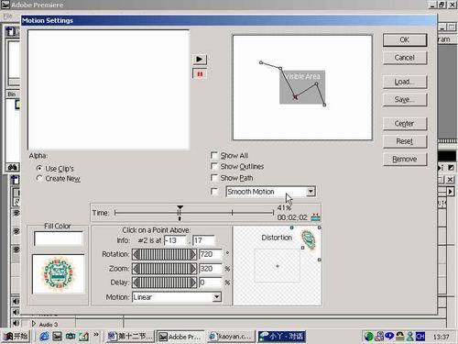
Task: Select the Create New alpha option
Action: [39, 179]
